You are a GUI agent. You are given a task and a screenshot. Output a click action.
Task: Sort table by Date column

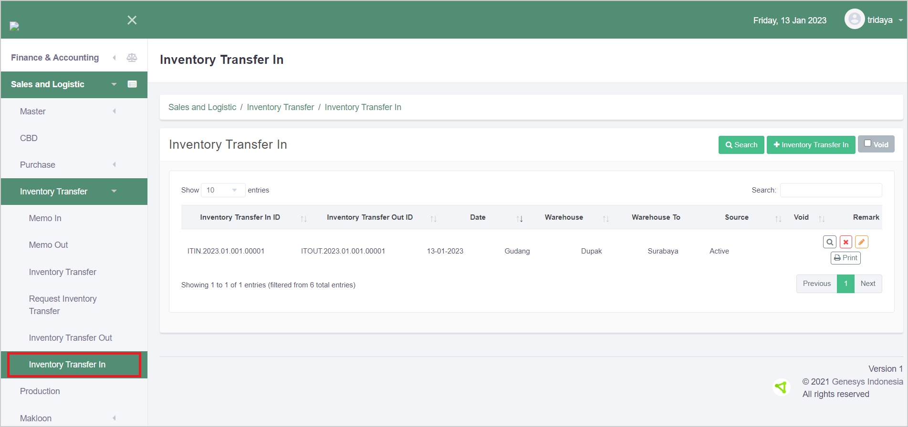click(x=478, y=217)
